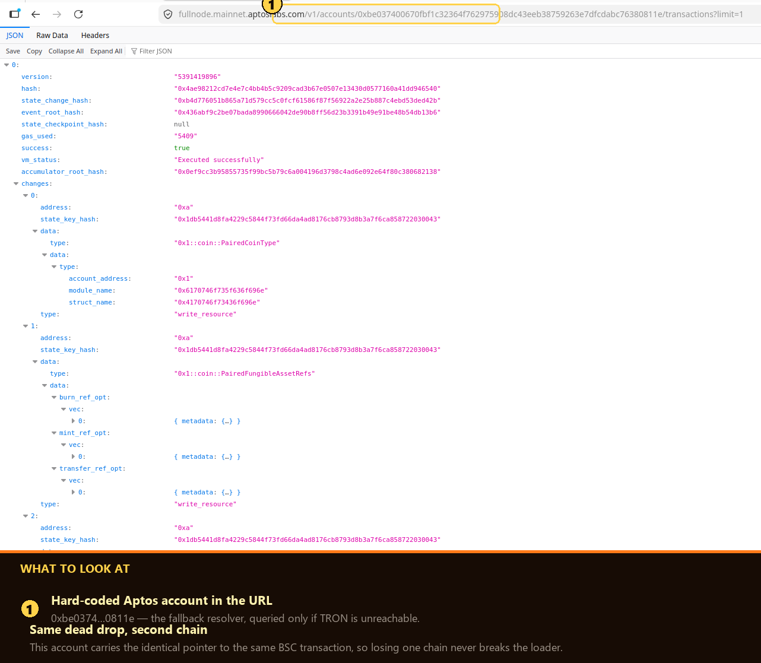Screen dimensions: 761x663
Task: Open the Headers tab
Action: (x=95, y=36)
